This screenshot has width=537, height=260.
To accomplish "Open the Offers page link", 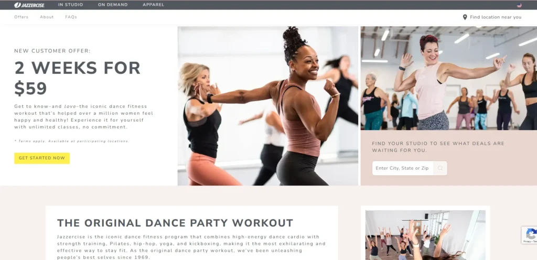I will click(x=21, y=17).
